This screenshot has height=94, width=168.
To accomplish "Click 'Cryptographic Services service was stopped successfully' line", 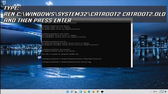I will tap(64, 37).
